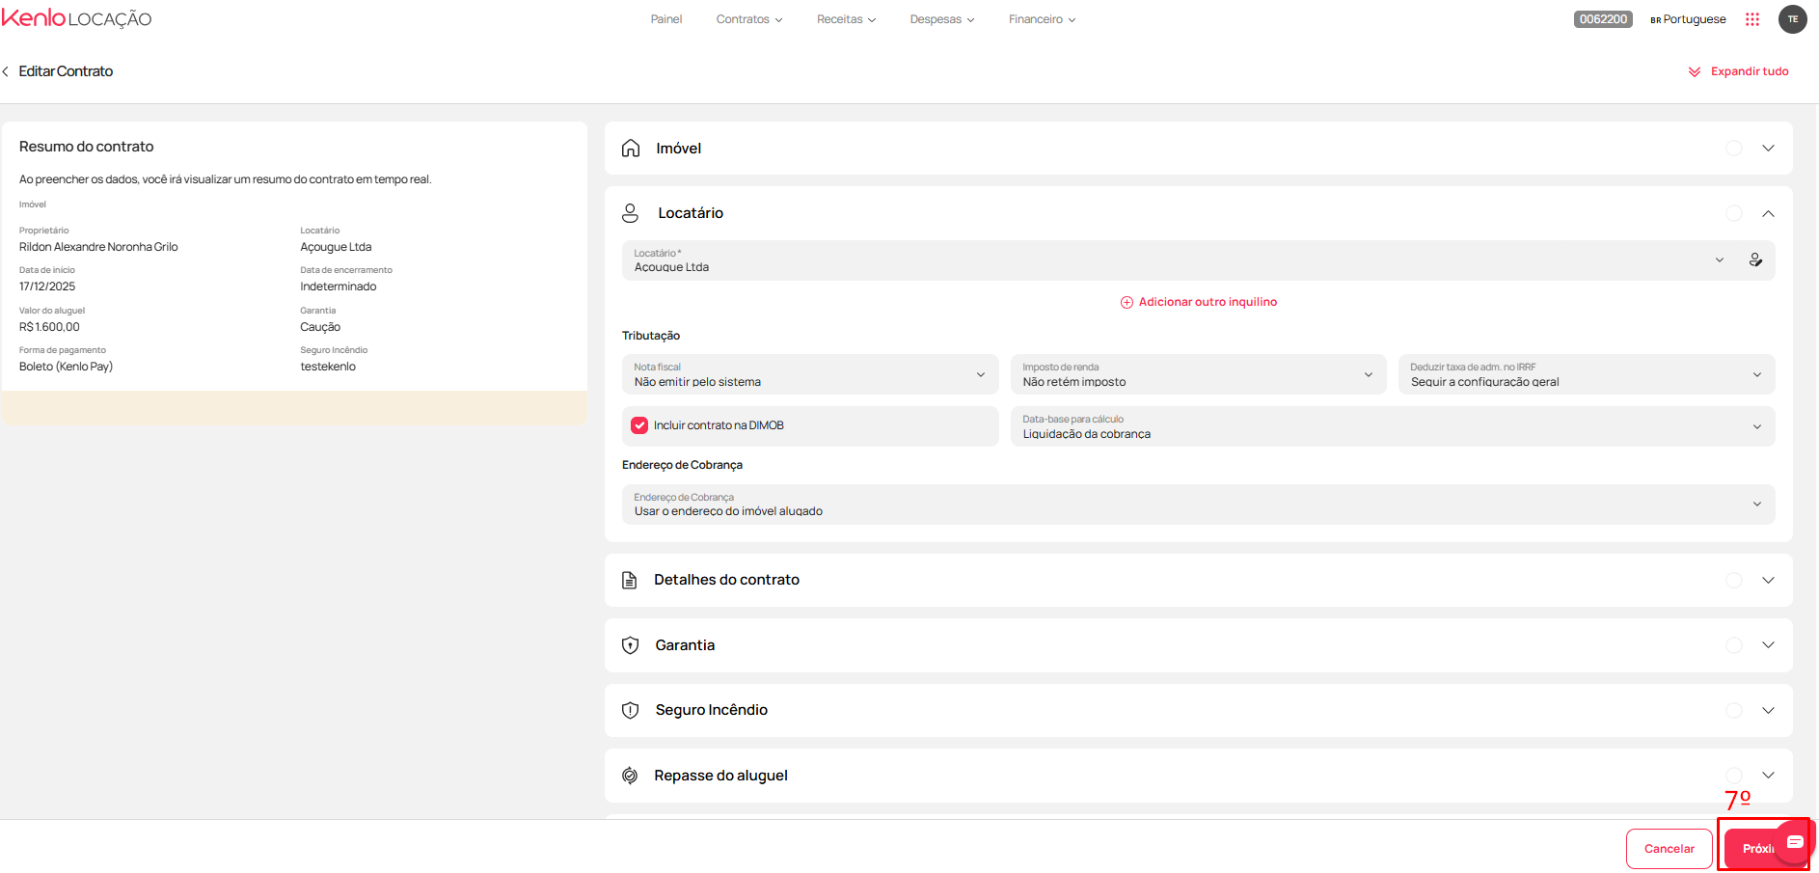The height and width of the screenshot is (873, 1819).
Task: Toggle the Seguro Incêndio status circle
Action: (1734, 710)
